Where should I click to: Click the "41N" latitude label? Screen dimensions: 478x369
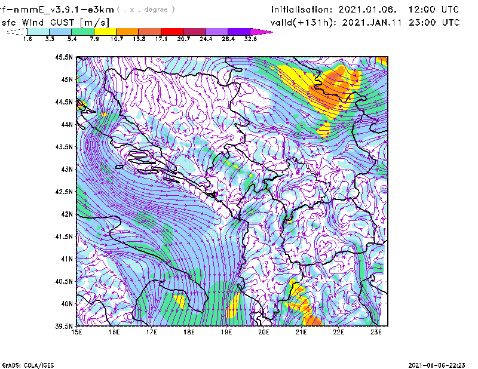67,259
